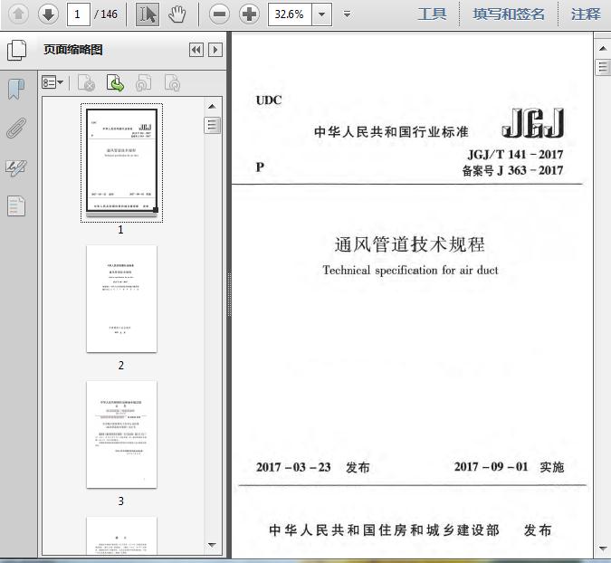Screen dimensions: 611x563
Task: Open the Signatures panel in sidebar
Action: point(16,167)
